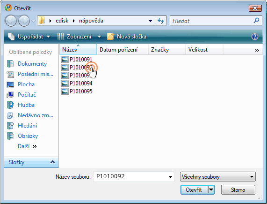This screenshot has height=204, width=267.
Task: Expand the Název souboru filename dropdown arrow
Action: click(170, 177)
